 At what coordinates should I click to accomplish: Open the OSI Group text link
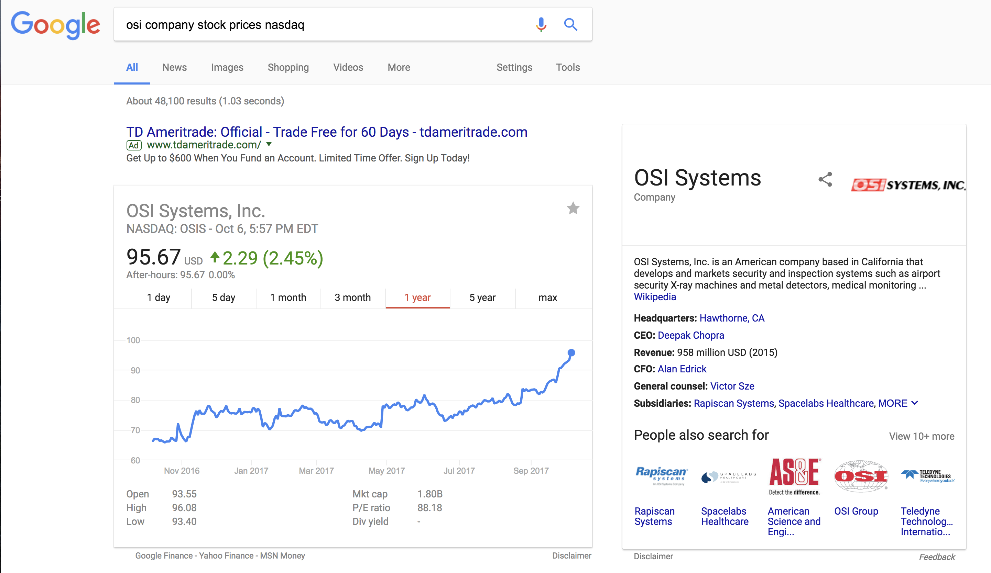tap(856, 511)
